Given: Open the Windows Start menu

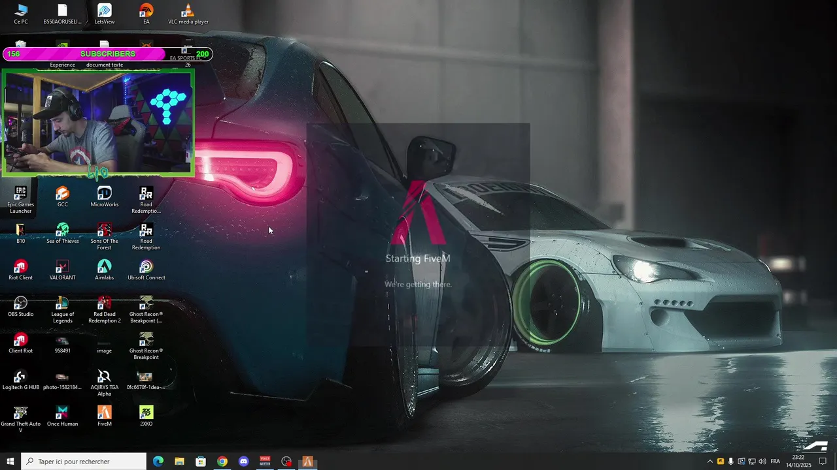Looking at the screenshot, I should tap(10, 462).
